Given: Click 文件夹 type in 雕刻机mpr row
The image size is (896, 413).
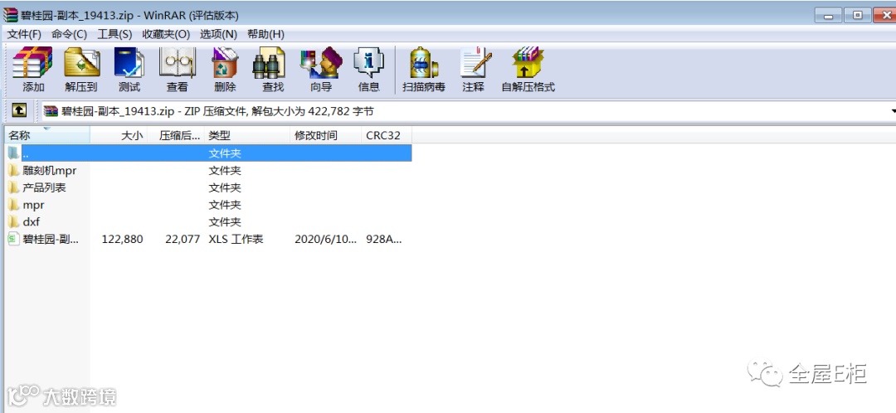Looking at the screenshot, I should [x=225, y=170].
